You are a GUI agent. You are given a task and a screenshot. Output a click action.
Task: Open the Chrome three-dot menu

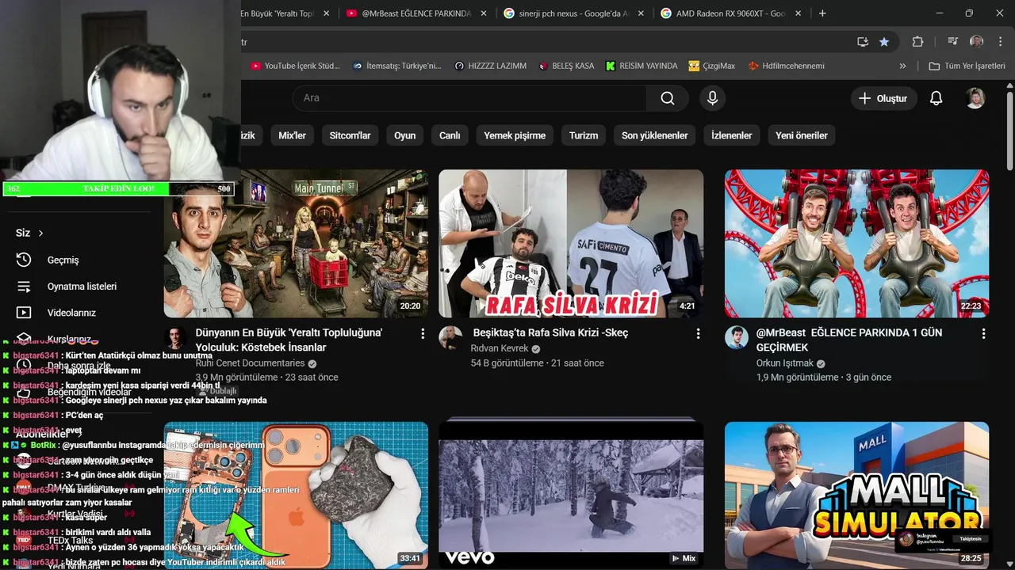pyautogui.click(x=1000, y=42)
